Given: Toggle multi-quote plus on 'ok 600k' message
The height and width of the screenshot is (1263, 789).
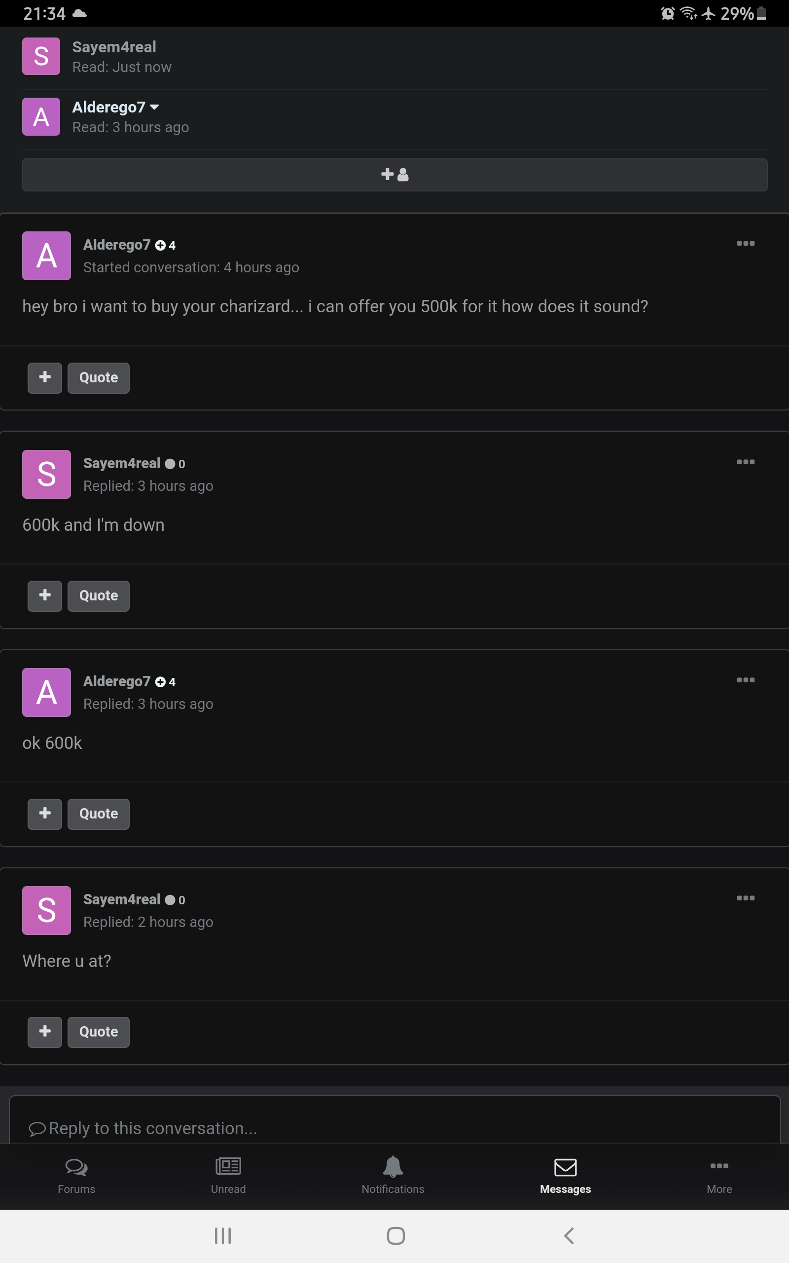Looking at the screenshot, I should (45, 814).
